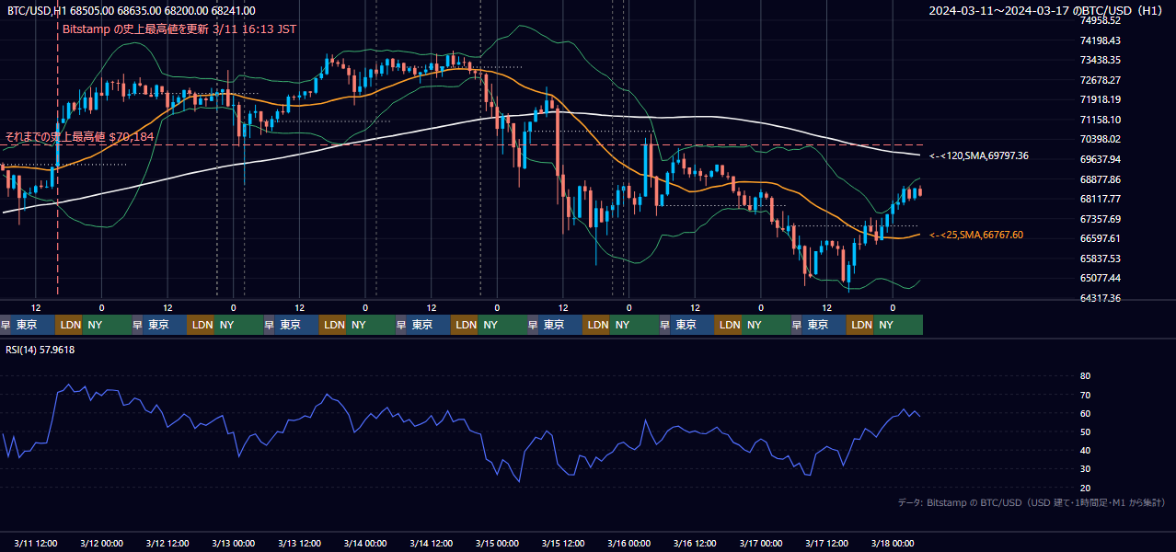Click RSI axis level 30
1176x552 pixels.
(x=1085, y=469)
